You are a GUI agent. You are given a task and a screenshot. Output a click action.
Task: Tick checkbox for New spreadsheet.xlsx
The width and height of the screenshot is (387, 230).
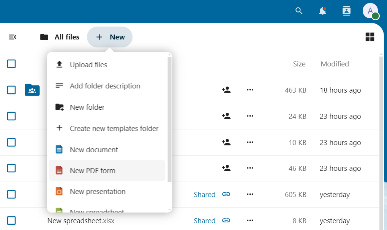[11, 221]
